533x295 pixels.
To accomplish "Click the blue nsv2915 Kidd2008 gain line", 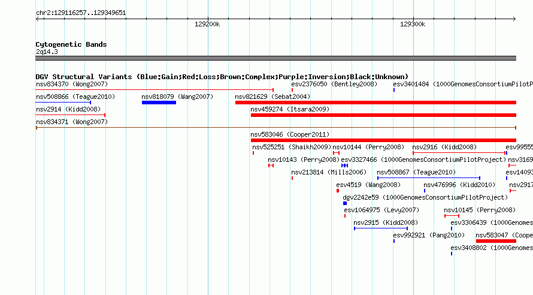I will 381,228.
